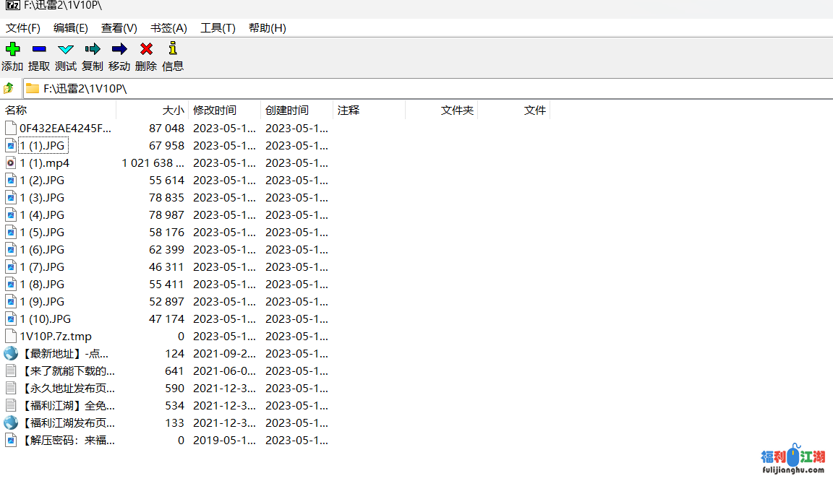Open the Info (信息) properties icon
This screenshot has width=833, height=481.
click(x=173, y=50)
